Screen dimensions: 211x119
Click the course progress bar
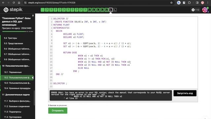pyautogui.click(x=17, y=31)
